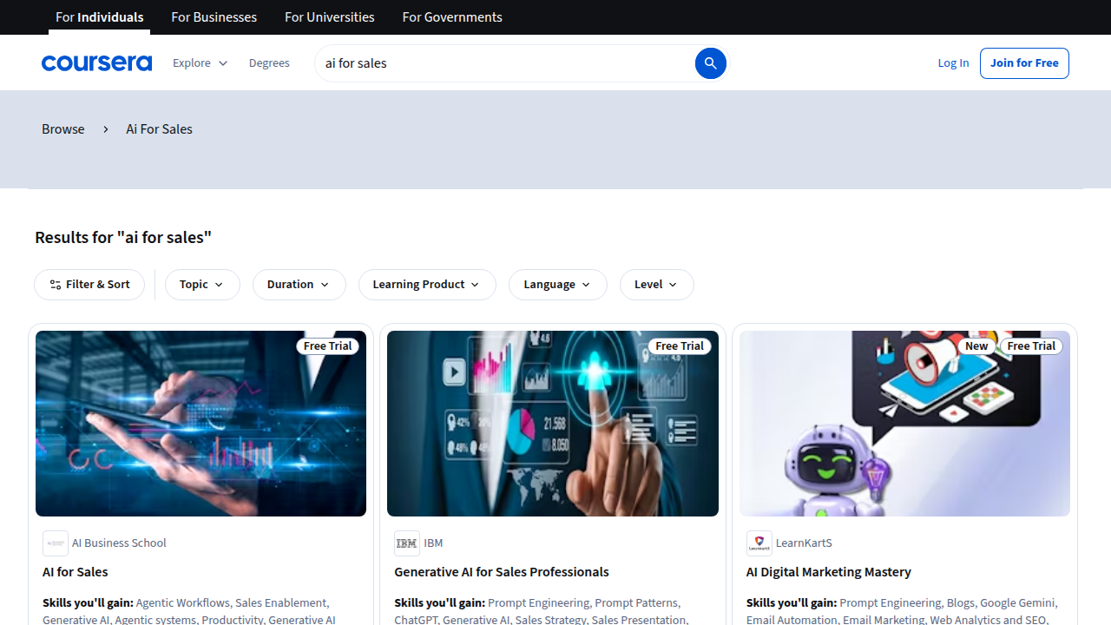This screenshot has width=1111, height=625.
Task: Open the Degrees menu link
Action: pos(269,63)
